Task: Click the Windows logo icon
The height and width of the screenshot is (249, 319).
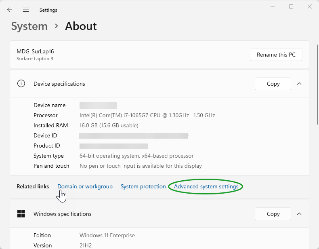Action: tap(21, 214)
